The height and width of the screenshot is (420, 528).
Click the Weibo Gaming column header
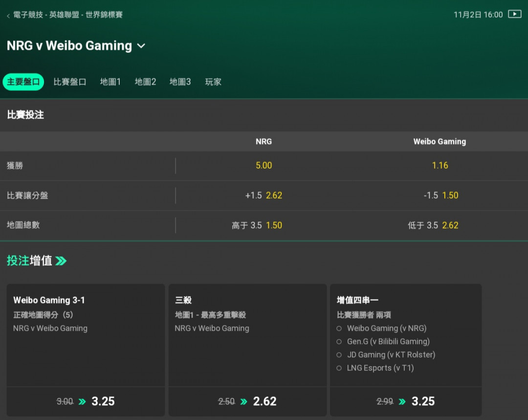[x=440, y=141]
